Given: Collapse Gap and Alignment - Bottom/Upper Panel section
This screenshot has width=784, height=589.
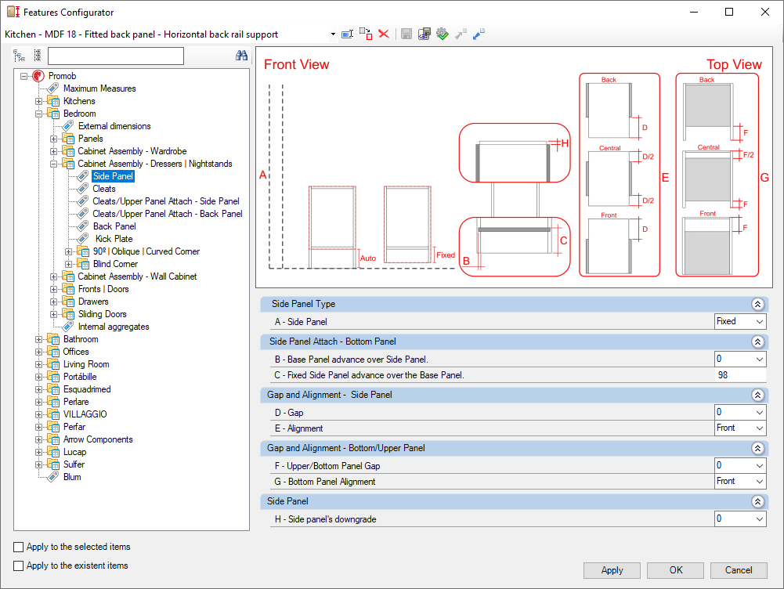Looking at the screenshot, I should point(757,448).
